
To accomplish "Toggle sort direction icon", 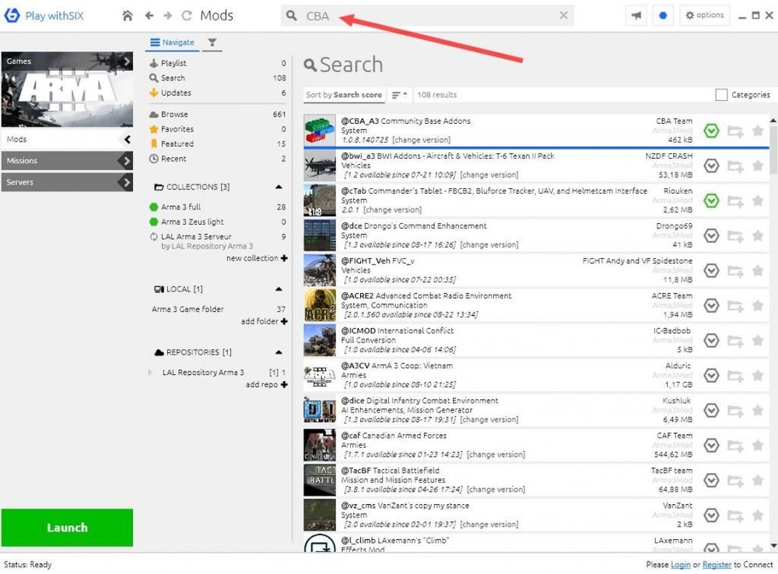I will pos(399,95).
